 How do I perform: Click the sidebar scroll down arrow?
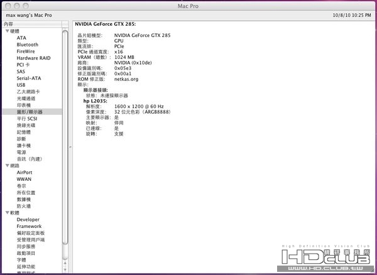coord(65,270)
